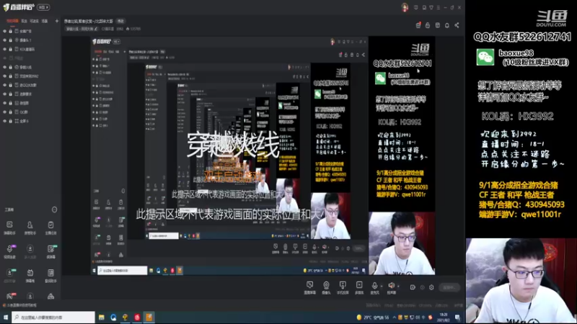Open the clipboard-check tool in the toolbox's first row
This screenshot has height=324, width=577.
[50, 228]
